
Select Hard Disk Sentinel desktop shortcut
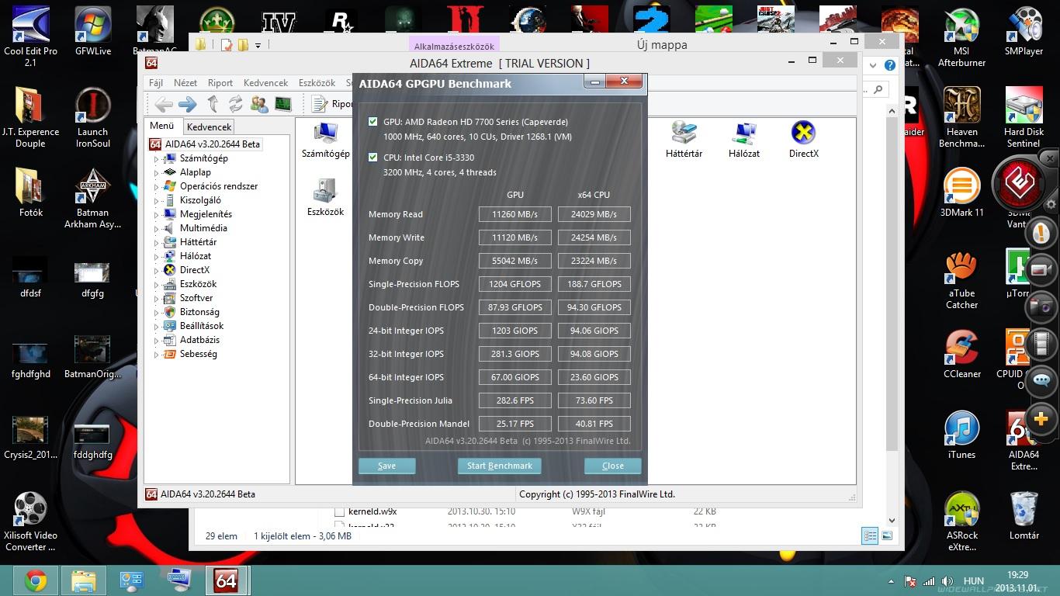1024,118
